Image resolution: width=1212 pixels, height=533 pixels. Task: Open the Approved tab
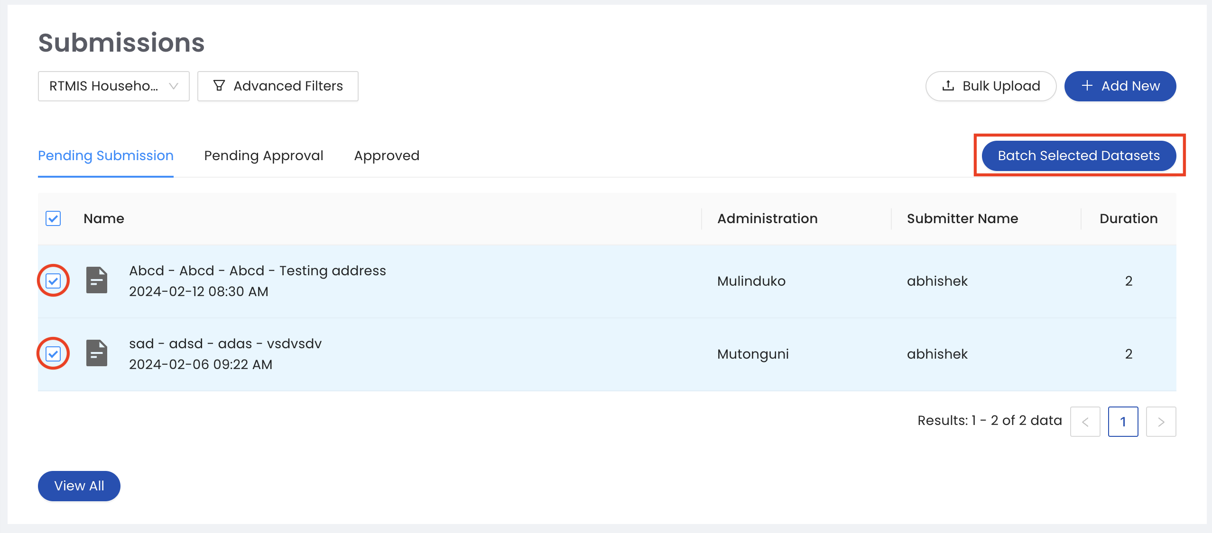coord(386,155)
